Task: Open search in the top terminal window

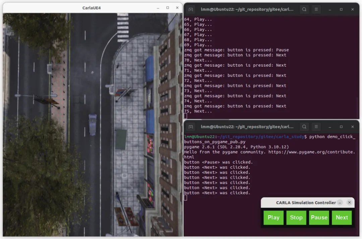Action: click(304, 9)
